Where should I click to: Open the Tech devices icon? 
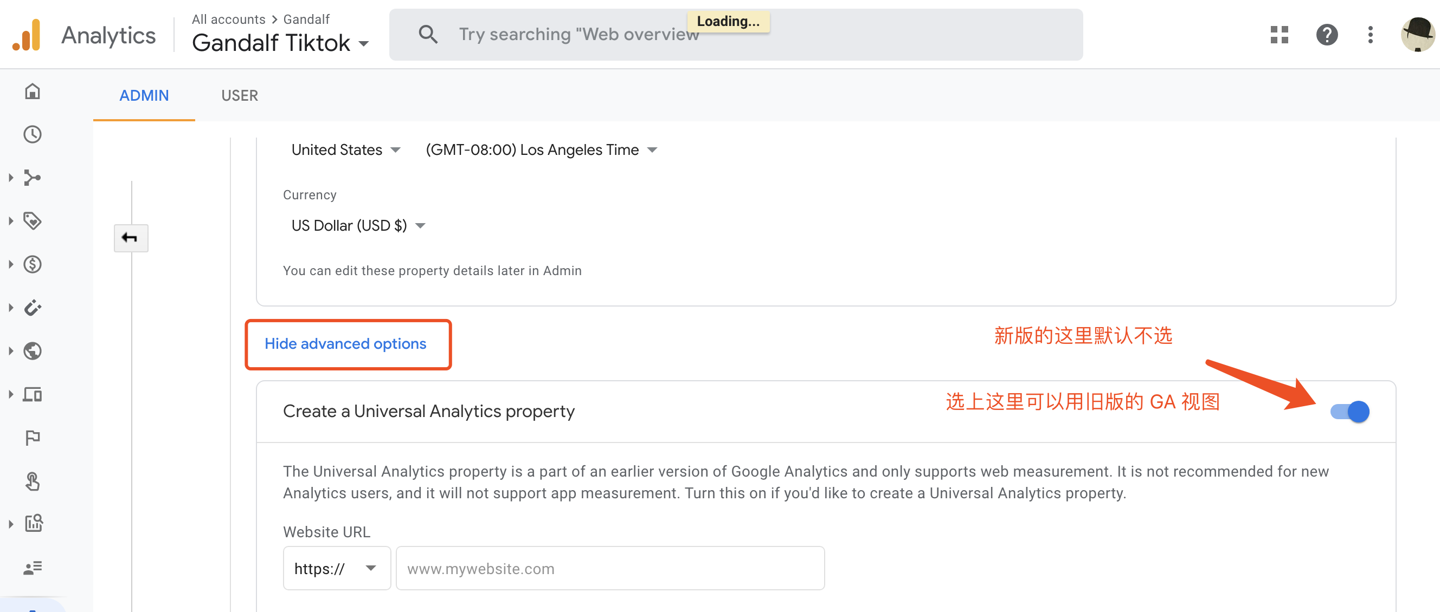pyautogui.click(x=33, y=394)
